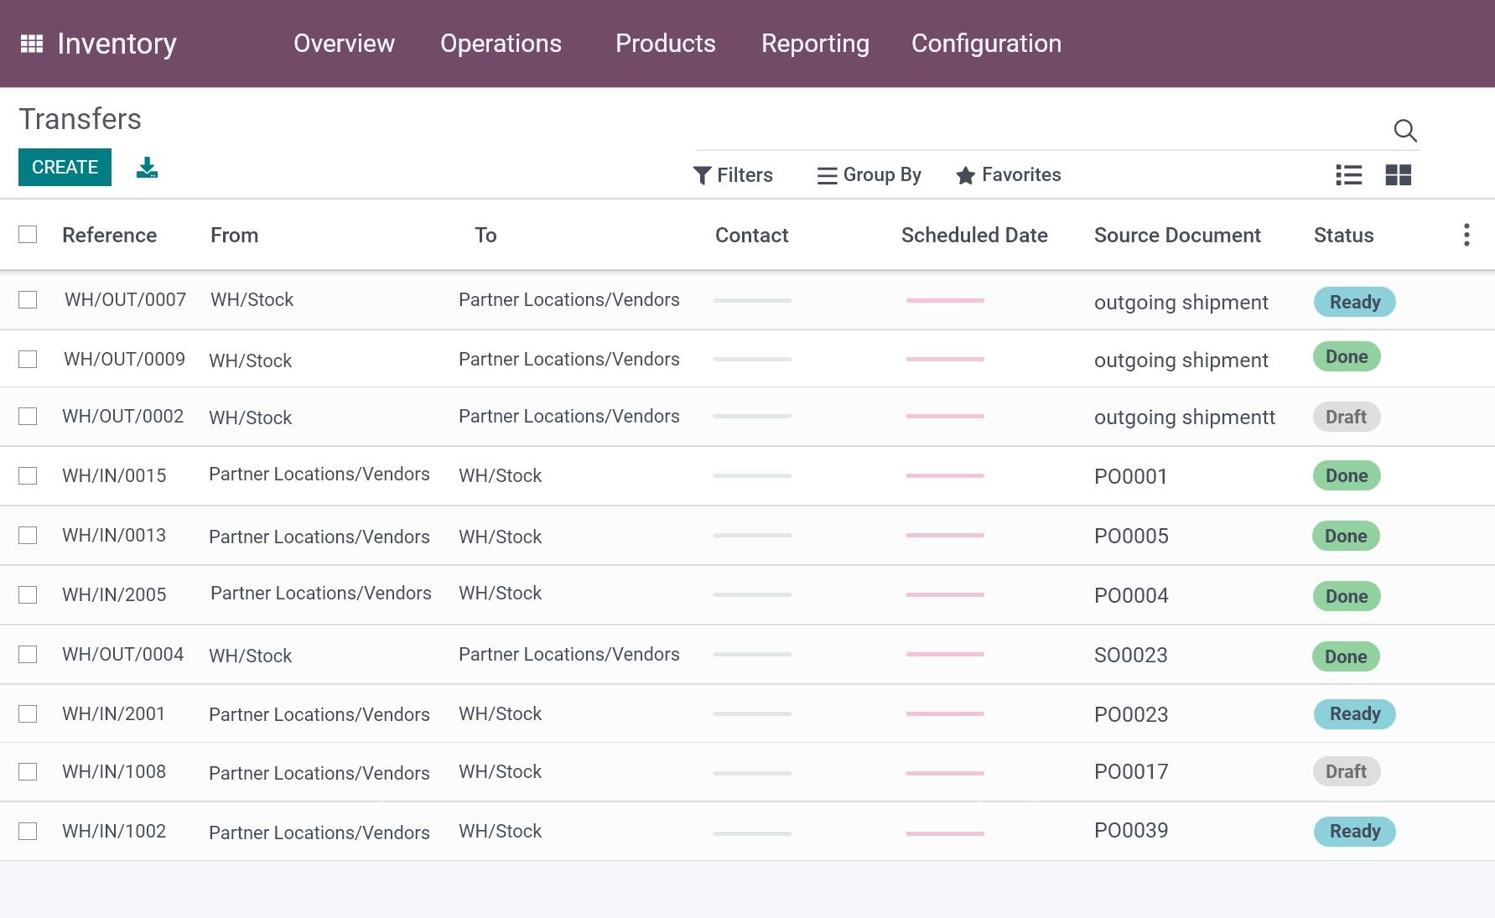Screen dimensions: 1495x918
Task: Click the download/import records icon
Action: coord(147,168)
